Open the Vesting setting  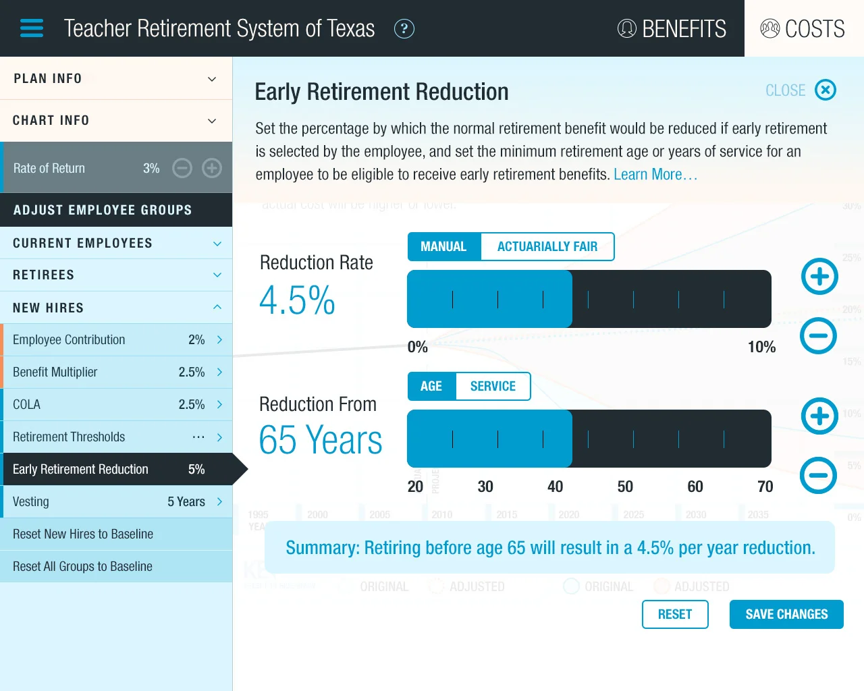pyautogui.click(x=116, y=501)
